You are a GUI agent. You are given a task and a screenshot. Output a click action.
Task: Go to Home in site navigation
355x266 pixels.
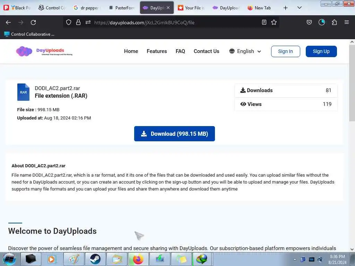click(131, 51)
